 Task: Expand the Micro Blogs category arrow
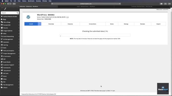click(x=19, y=22)
